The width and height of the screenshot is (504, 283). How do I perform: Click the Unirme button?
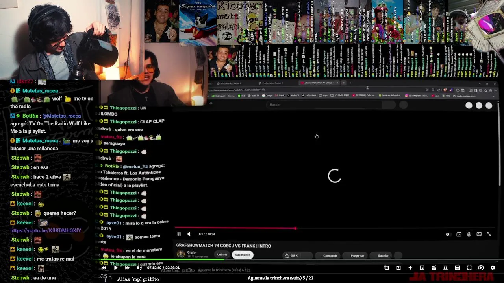pos(222,255)
